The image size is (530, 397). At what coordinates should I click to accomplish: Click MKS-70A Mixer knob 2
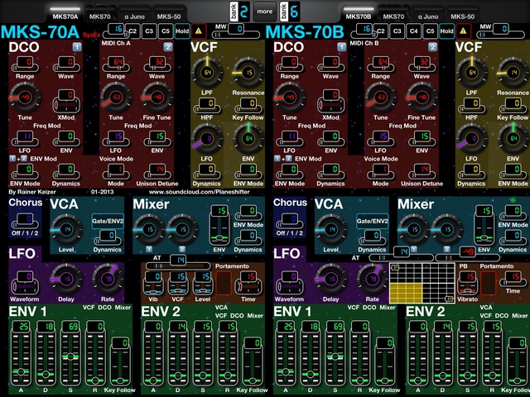182,230
